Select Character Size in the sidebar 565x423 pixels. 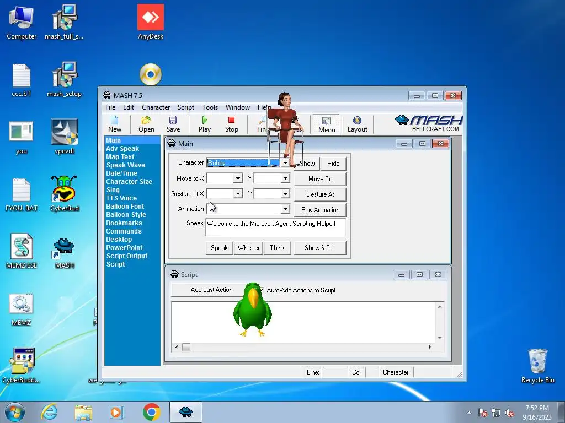tap(129, 182)
